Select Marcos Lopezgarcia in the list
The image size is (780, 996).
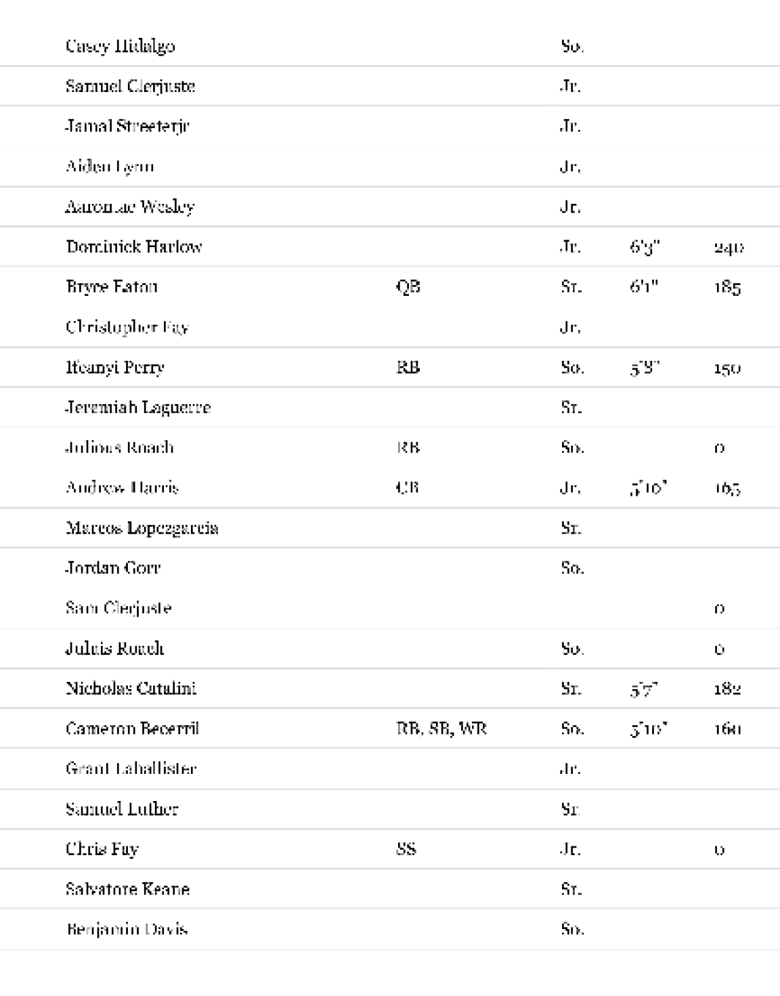(142, 527)
